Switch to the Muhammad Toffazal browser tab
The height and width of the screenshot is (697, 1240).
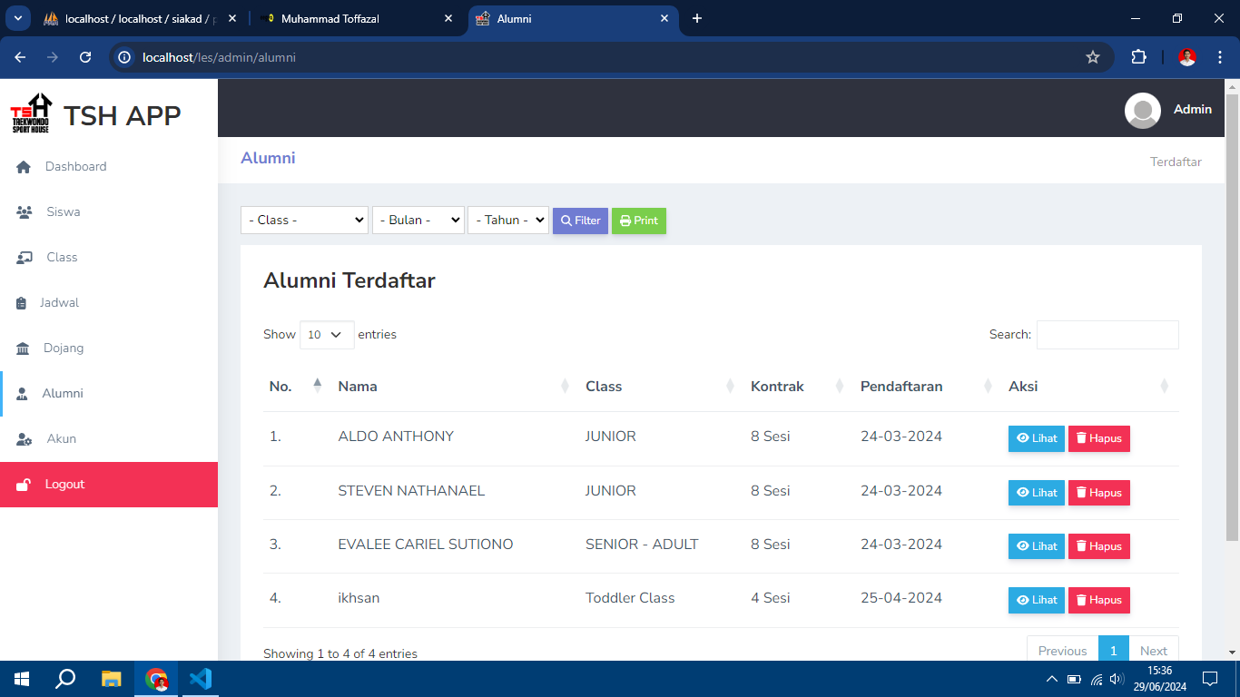pyautogui.click(x=354, y=18)
